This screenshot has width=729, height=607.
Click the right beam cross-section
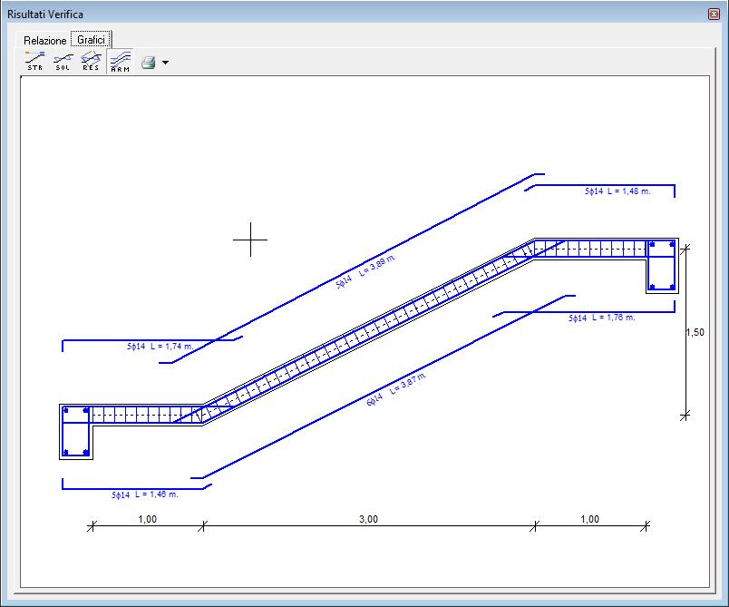[x=662, y=266]
